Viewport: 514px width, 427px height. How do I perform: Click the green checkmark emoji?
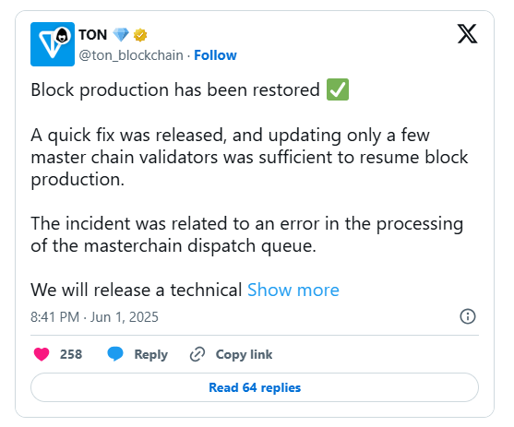338,89
